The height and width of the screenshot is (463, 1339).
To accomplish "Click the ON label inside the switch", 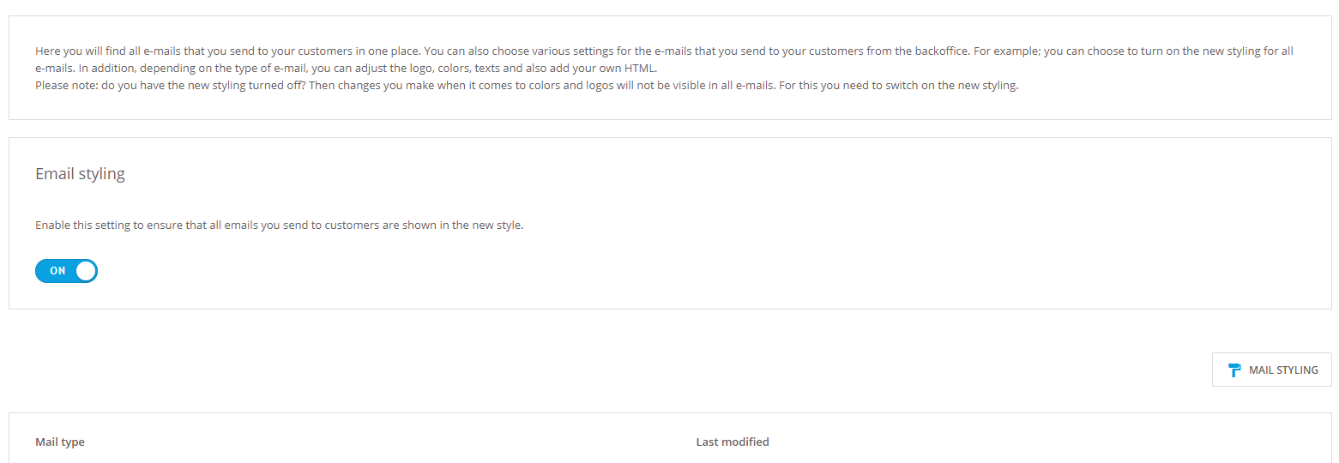I will click(57, 271).
